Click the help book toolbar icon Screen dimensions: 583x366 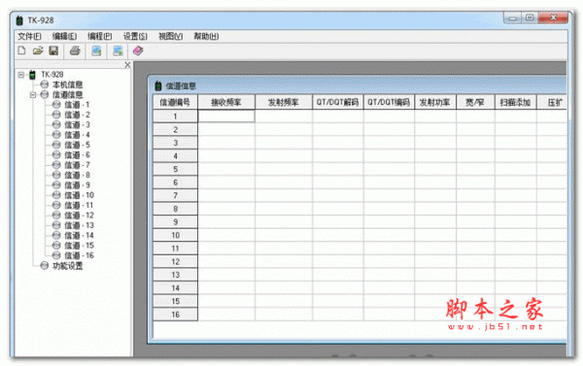coord(138,50)
